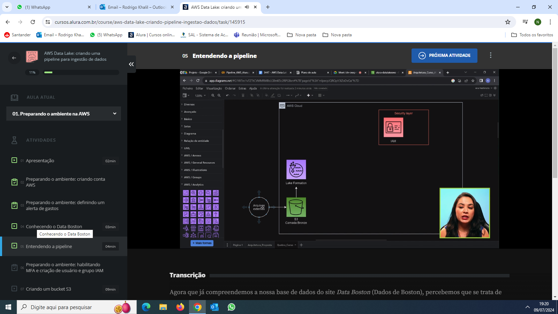This screenshot has width=558, height=314.
Task: Open Santander bookmark
Action: pyautogui.click(x=17, y=35)
